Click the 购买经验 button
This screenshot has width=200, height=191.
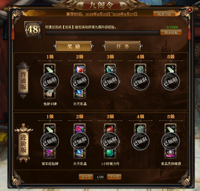tap(171, 32)
